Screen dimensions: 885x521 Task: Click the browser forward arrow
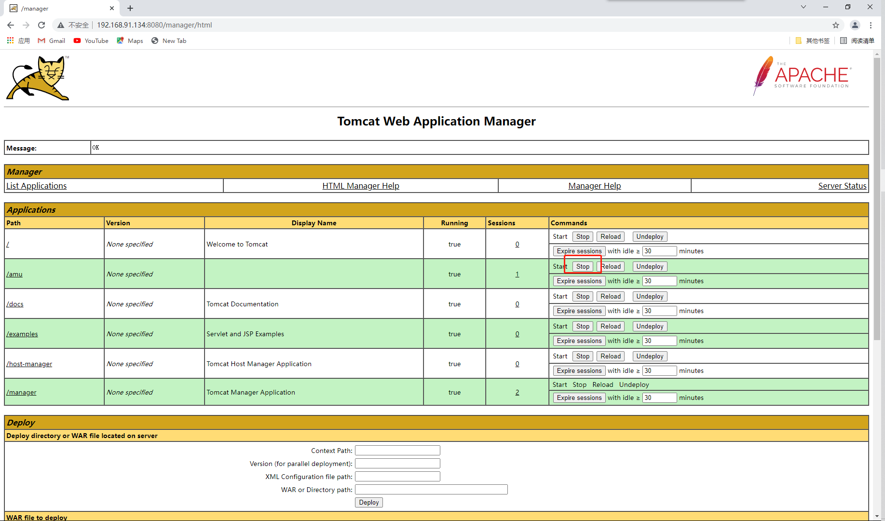[26, 25]
